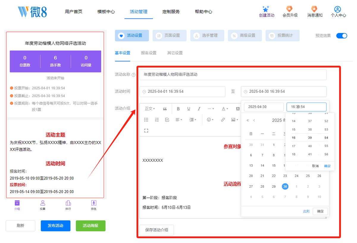Click the 活动海报 button
The width and height of the screenshot is (357, 243).
[x=90, y=226]
